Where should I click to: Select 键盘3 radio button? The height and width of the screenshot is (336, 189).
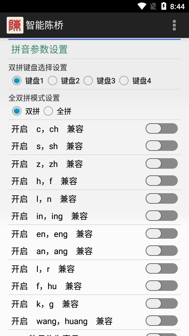99,81
